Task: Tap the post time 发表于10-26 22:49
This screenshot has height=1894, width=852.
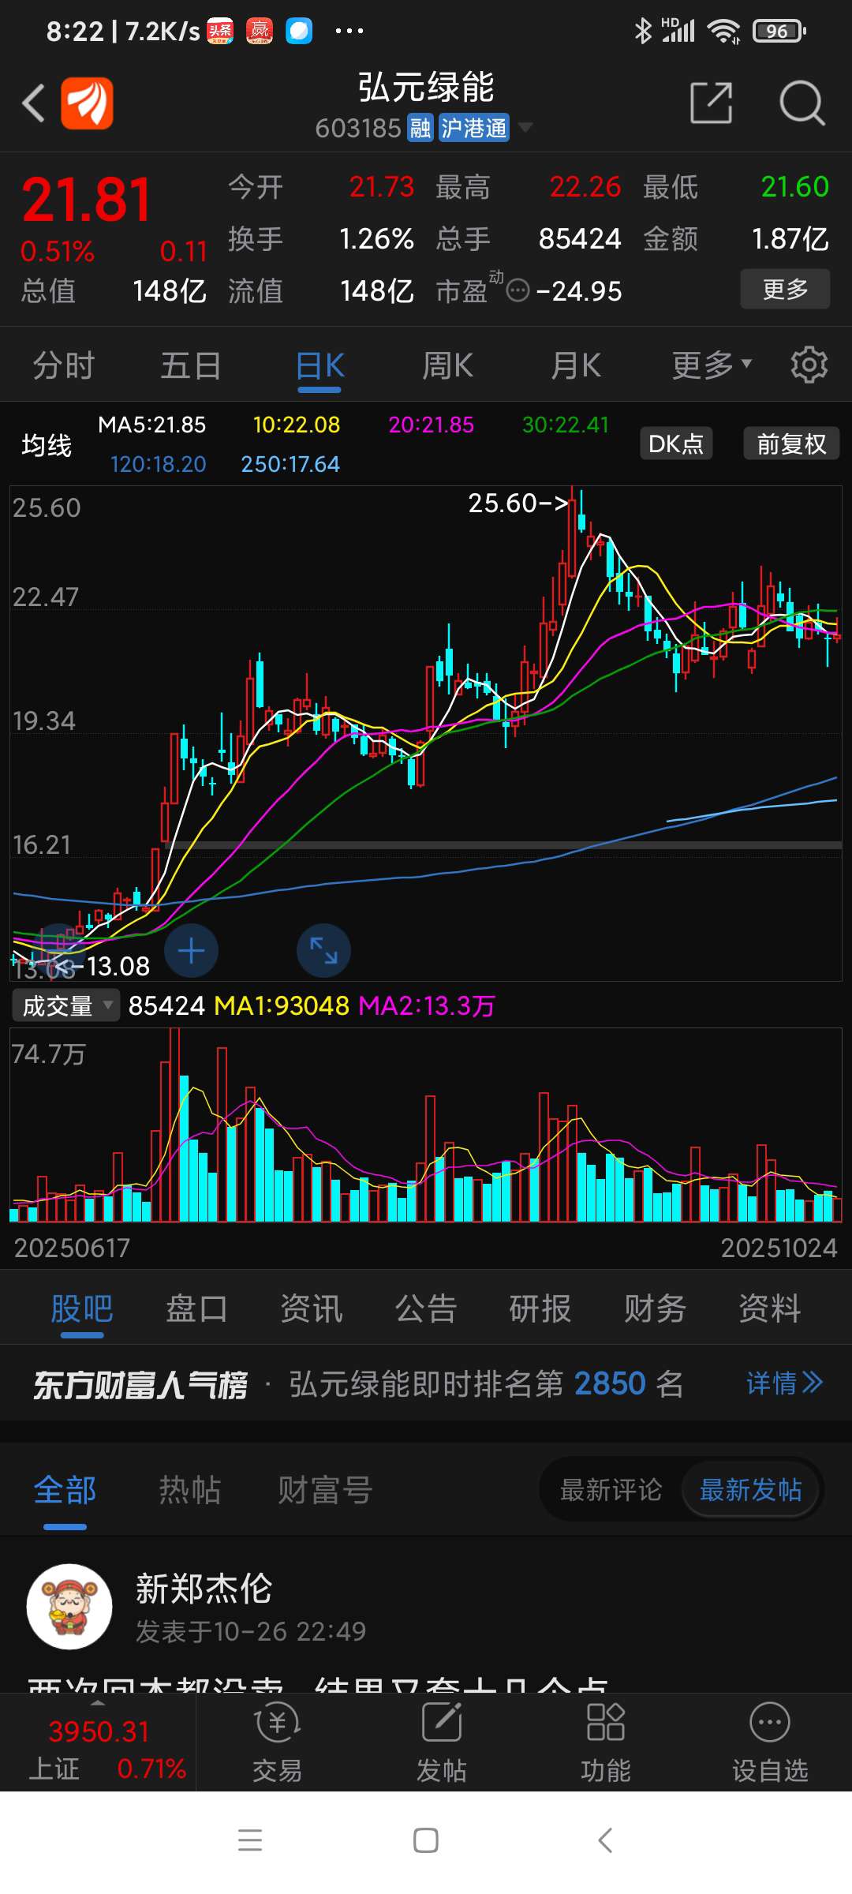Action: (x=251, y=1631)
